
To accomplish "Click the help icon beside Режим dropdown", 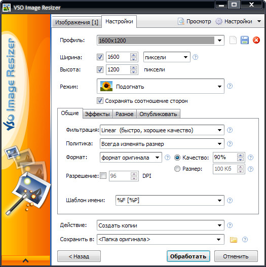I will coord(230,86).
